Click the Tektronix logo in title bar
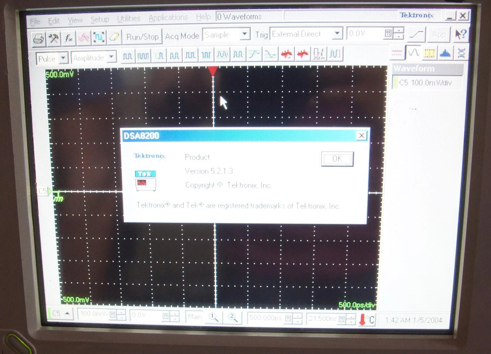 tap(416, 15)
